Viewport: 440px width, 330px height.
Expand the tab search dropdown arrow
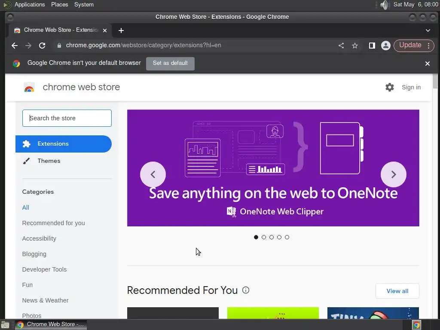pos(428,31)
